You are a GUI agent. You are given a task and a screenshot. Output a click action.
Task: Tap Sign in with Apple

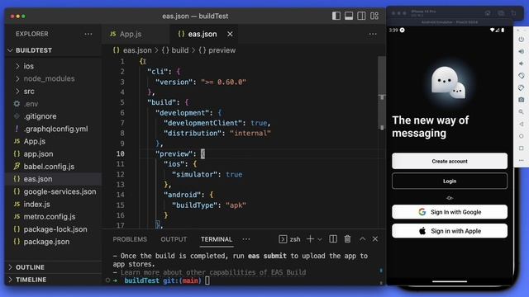(x=450, y=231)
